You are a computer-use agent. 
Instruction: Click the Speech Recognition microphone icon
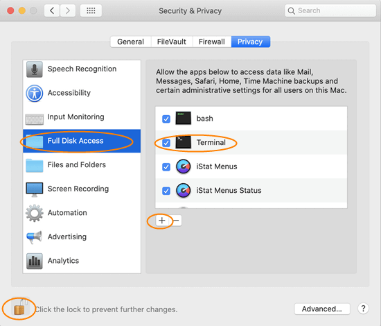pyautogui.click(x=34, y=69)
